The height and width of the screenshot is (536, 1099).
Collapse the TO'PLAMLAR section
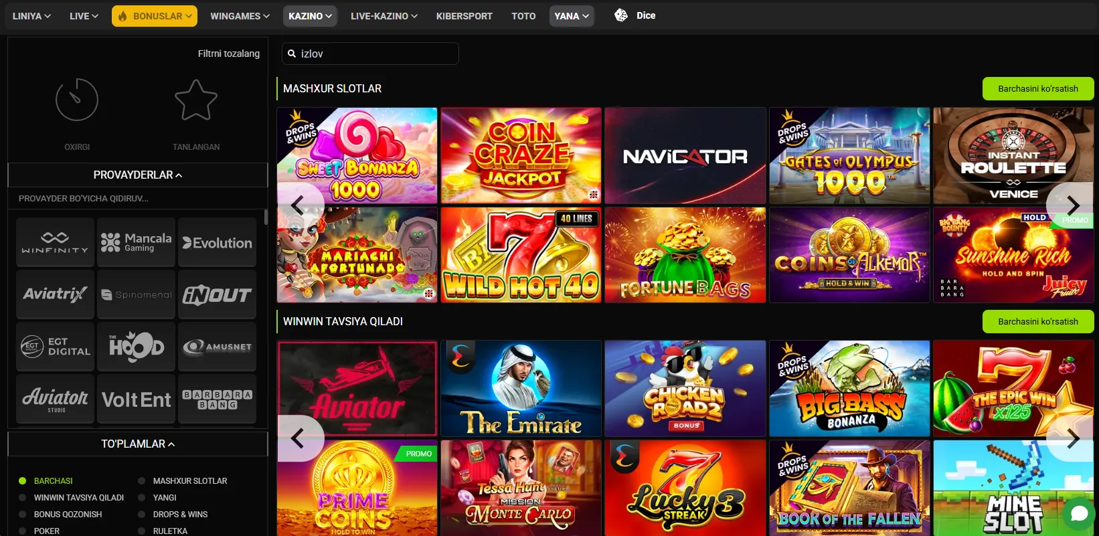138,444
